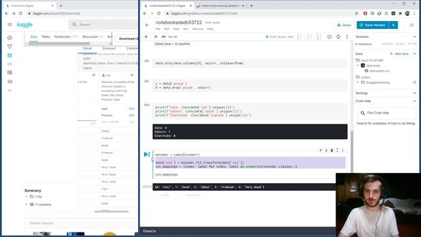Image resolution: width=421 pixels, height=237 pixels.
Task: Click Add data in Data section
Action: (x=399, y=54)
